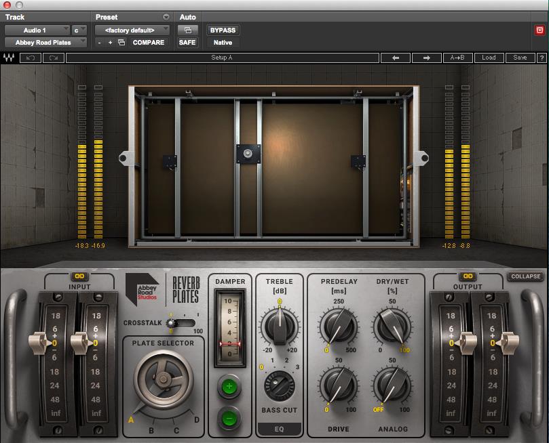Click the DAMPER meter display
Screen dimensions: 549x443
[x=229, y=328]
